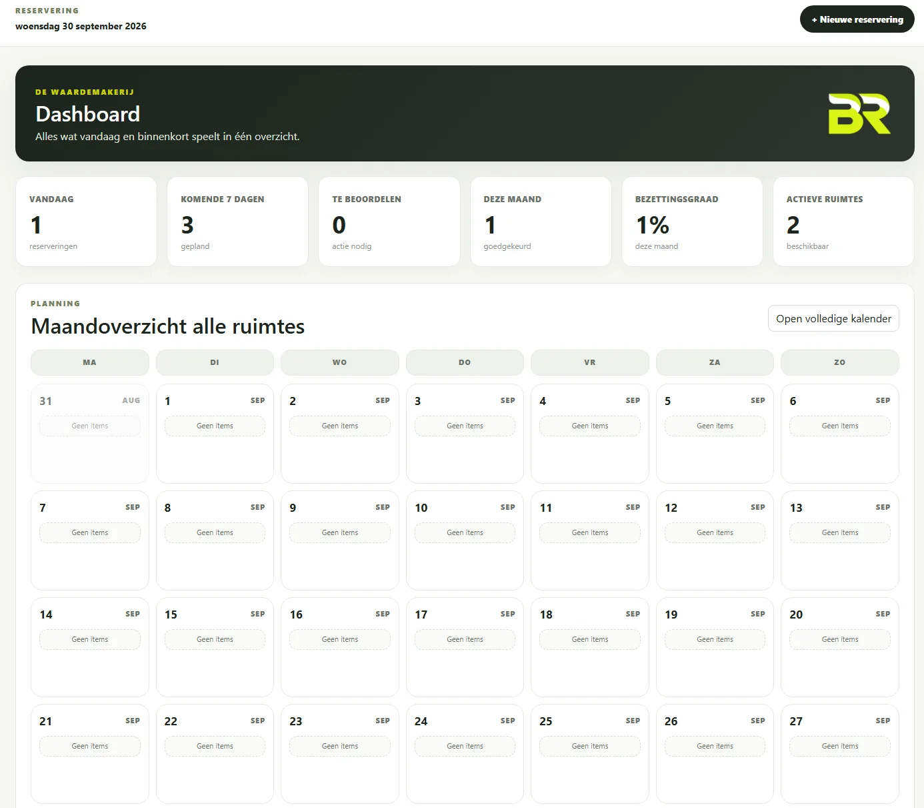Click the date "woensdag 30 september 2026"
This screenshot has width=924, height=808.
coord(81,26)
